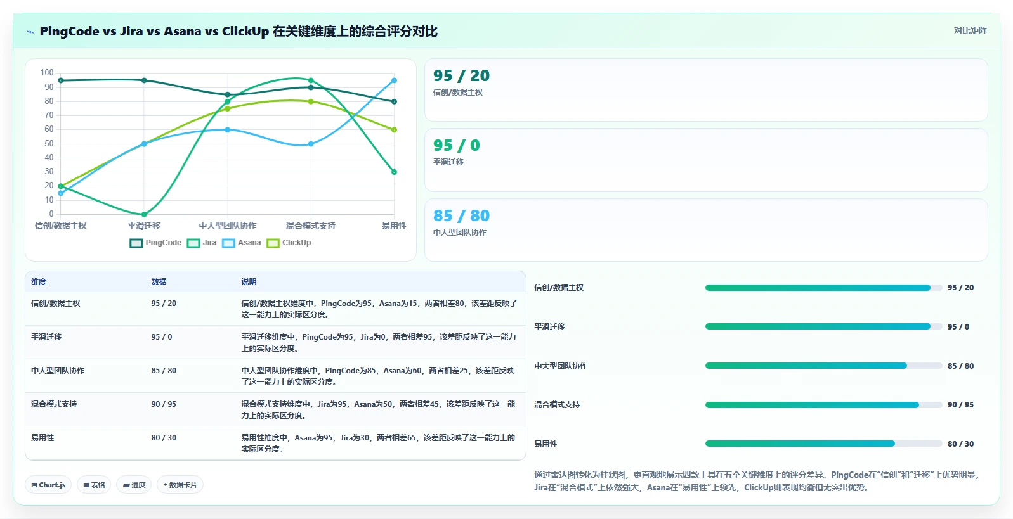Click the 信创/数据主权 progress bar
The width and height of the screenshot is (1013, 519).
click(x=823, y=288)
